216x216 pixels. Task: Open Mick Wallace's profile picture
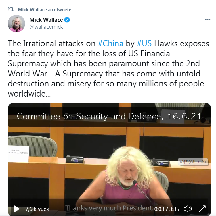click(16, 24)
